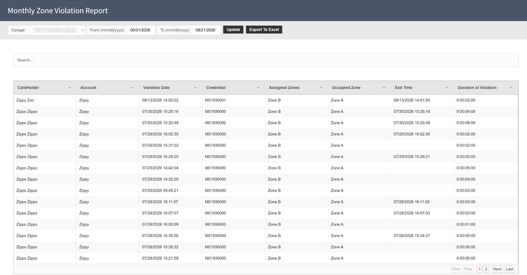The width and height of the screenshot is (527, 275).
Task: Click the Update button
Action: coord(233,29)
